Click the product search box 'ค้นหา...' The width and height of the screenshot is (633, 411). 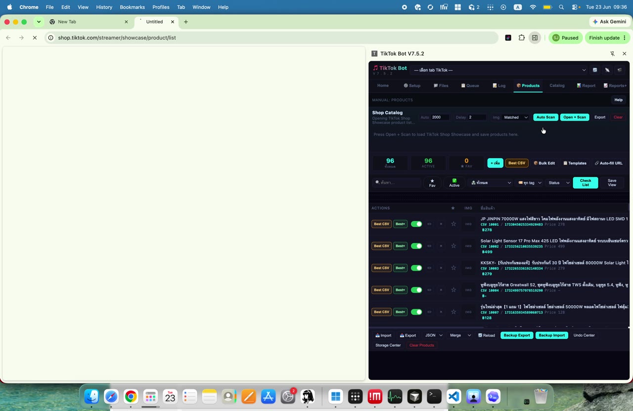[397, 183]
